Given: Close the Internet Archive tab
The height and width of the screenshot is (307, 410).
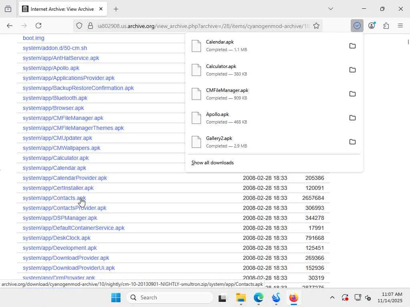Looking at the screenshot, I should (x=101, y=9).
